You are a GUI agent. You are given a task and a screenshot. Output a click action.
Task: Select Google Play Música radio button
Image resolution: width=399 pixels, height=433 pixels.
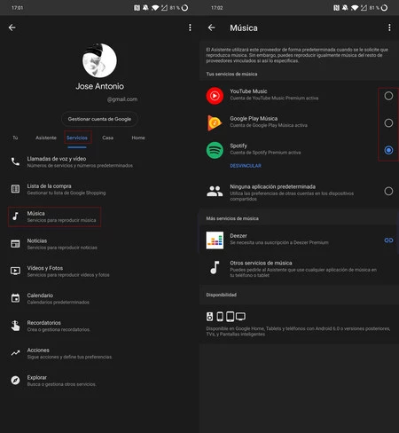tap(388, 122)
